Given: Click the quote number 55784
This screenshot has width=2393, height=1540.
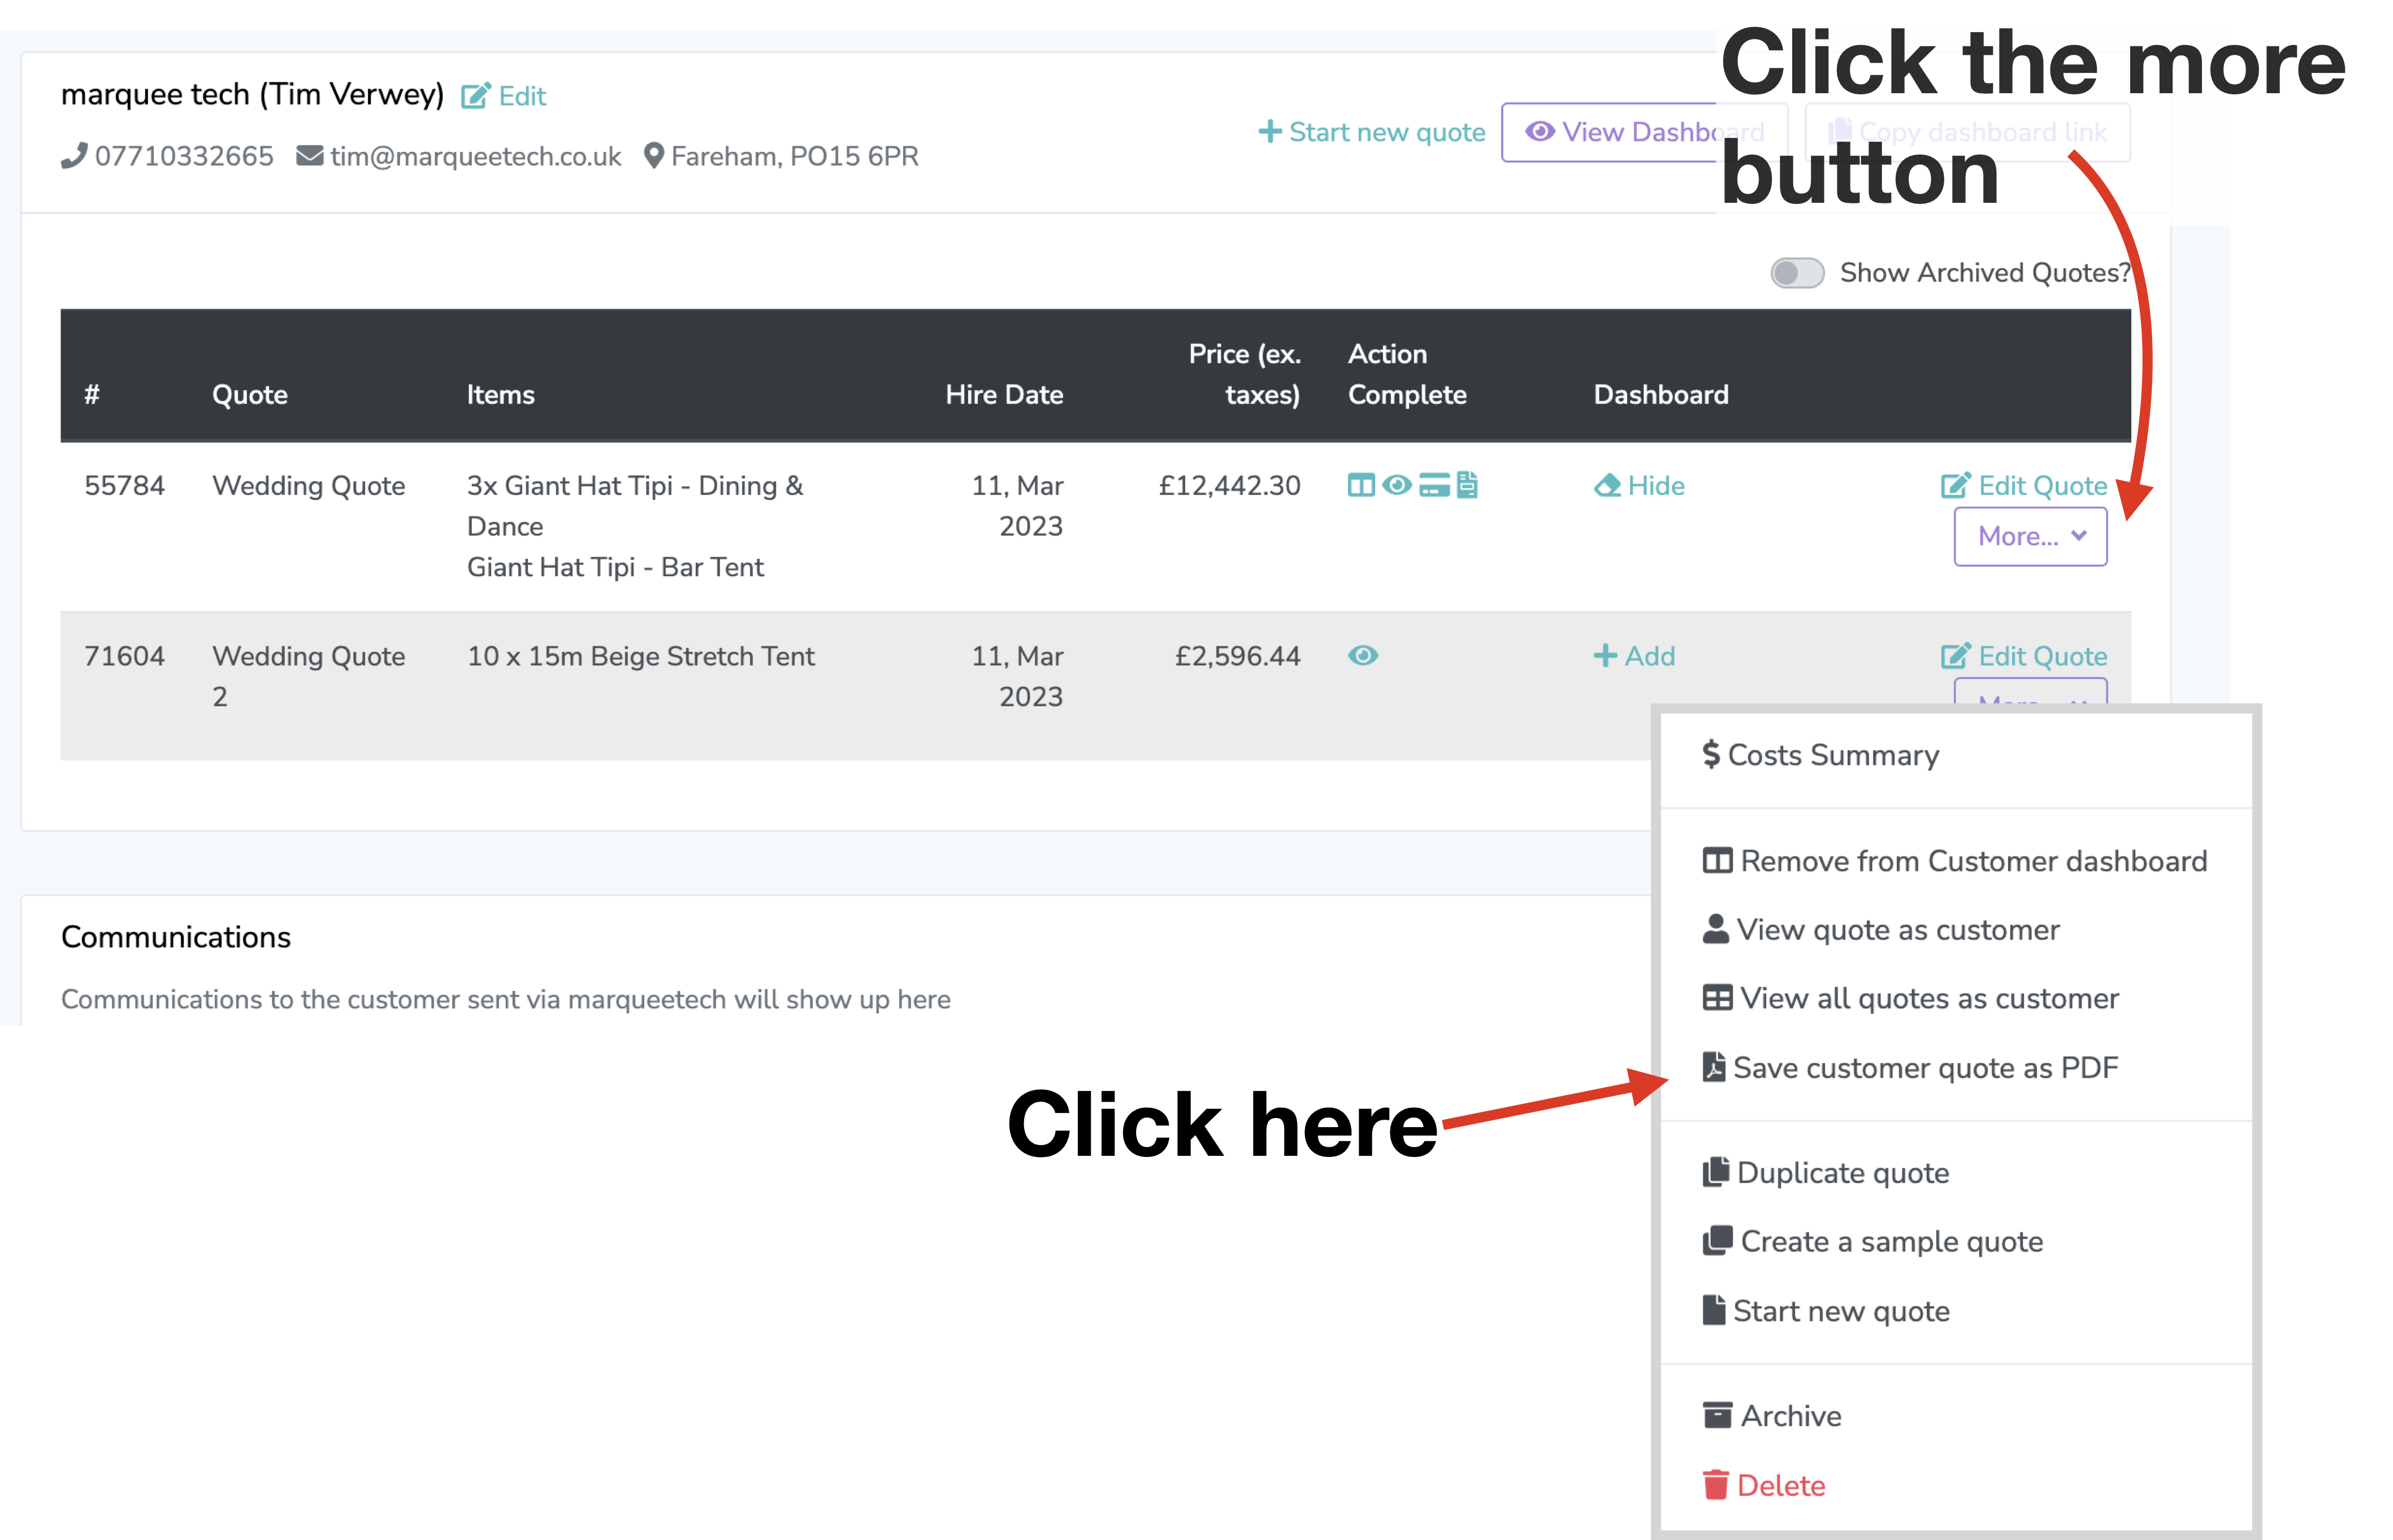Looking at the screenshot, I should [124, 485].
